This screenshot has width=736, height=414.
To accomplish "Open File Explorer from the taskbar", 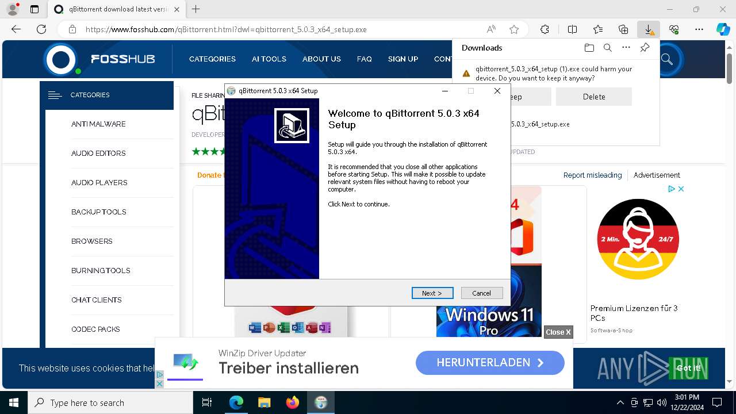I will (x=264, y=403).
